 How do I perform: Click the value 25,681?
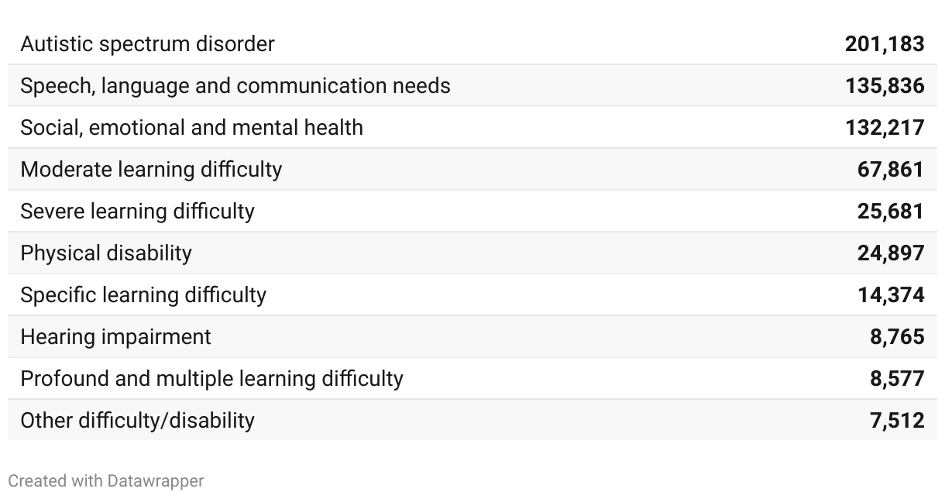pyautogui.click(x=891, y=212)
